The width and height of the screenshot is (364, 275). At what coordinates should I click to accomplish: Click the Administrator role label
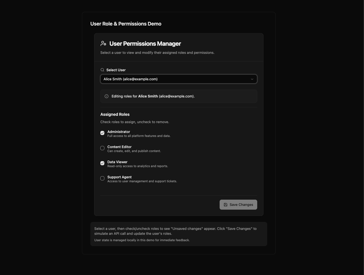(119, 131)
